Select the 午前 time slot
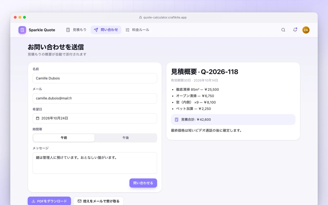Viewport: 328px width, 205px height. (x=64, y=138)
